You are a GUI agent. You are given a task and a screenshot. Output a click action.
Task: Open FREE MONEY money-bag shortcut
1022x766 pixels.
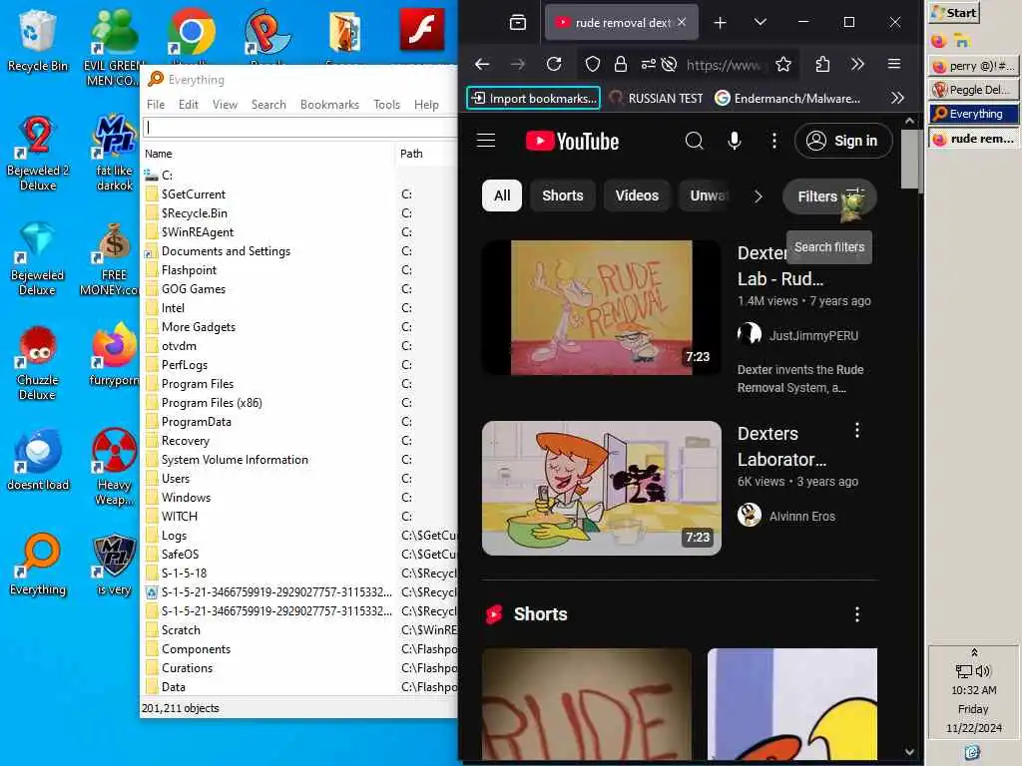pyautogui.click(x=112, y=258)
